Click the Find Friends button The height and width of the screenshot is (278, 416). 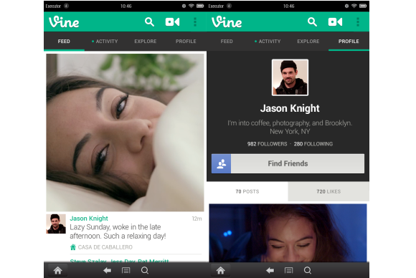288,163
